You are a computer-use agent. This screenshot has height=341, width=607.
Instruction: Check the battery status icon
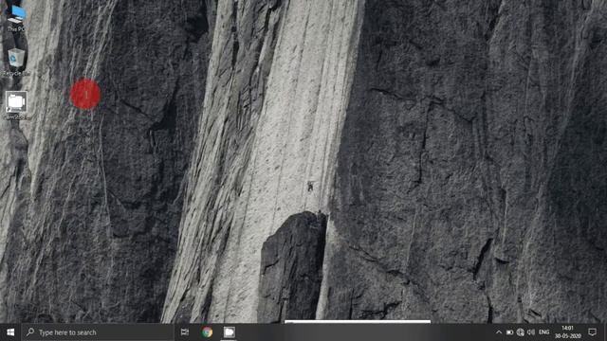(x=510, y=332)
